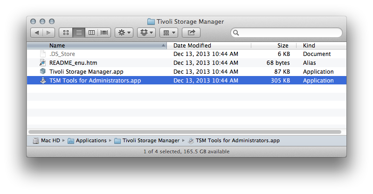Screen dimensions: 373x194
Task: Click the Share toolbar button
Action: point(191,33)
